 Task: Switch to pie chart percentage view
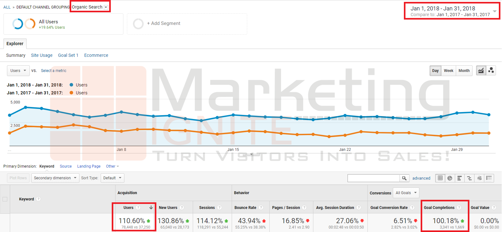tap(450, 178)
